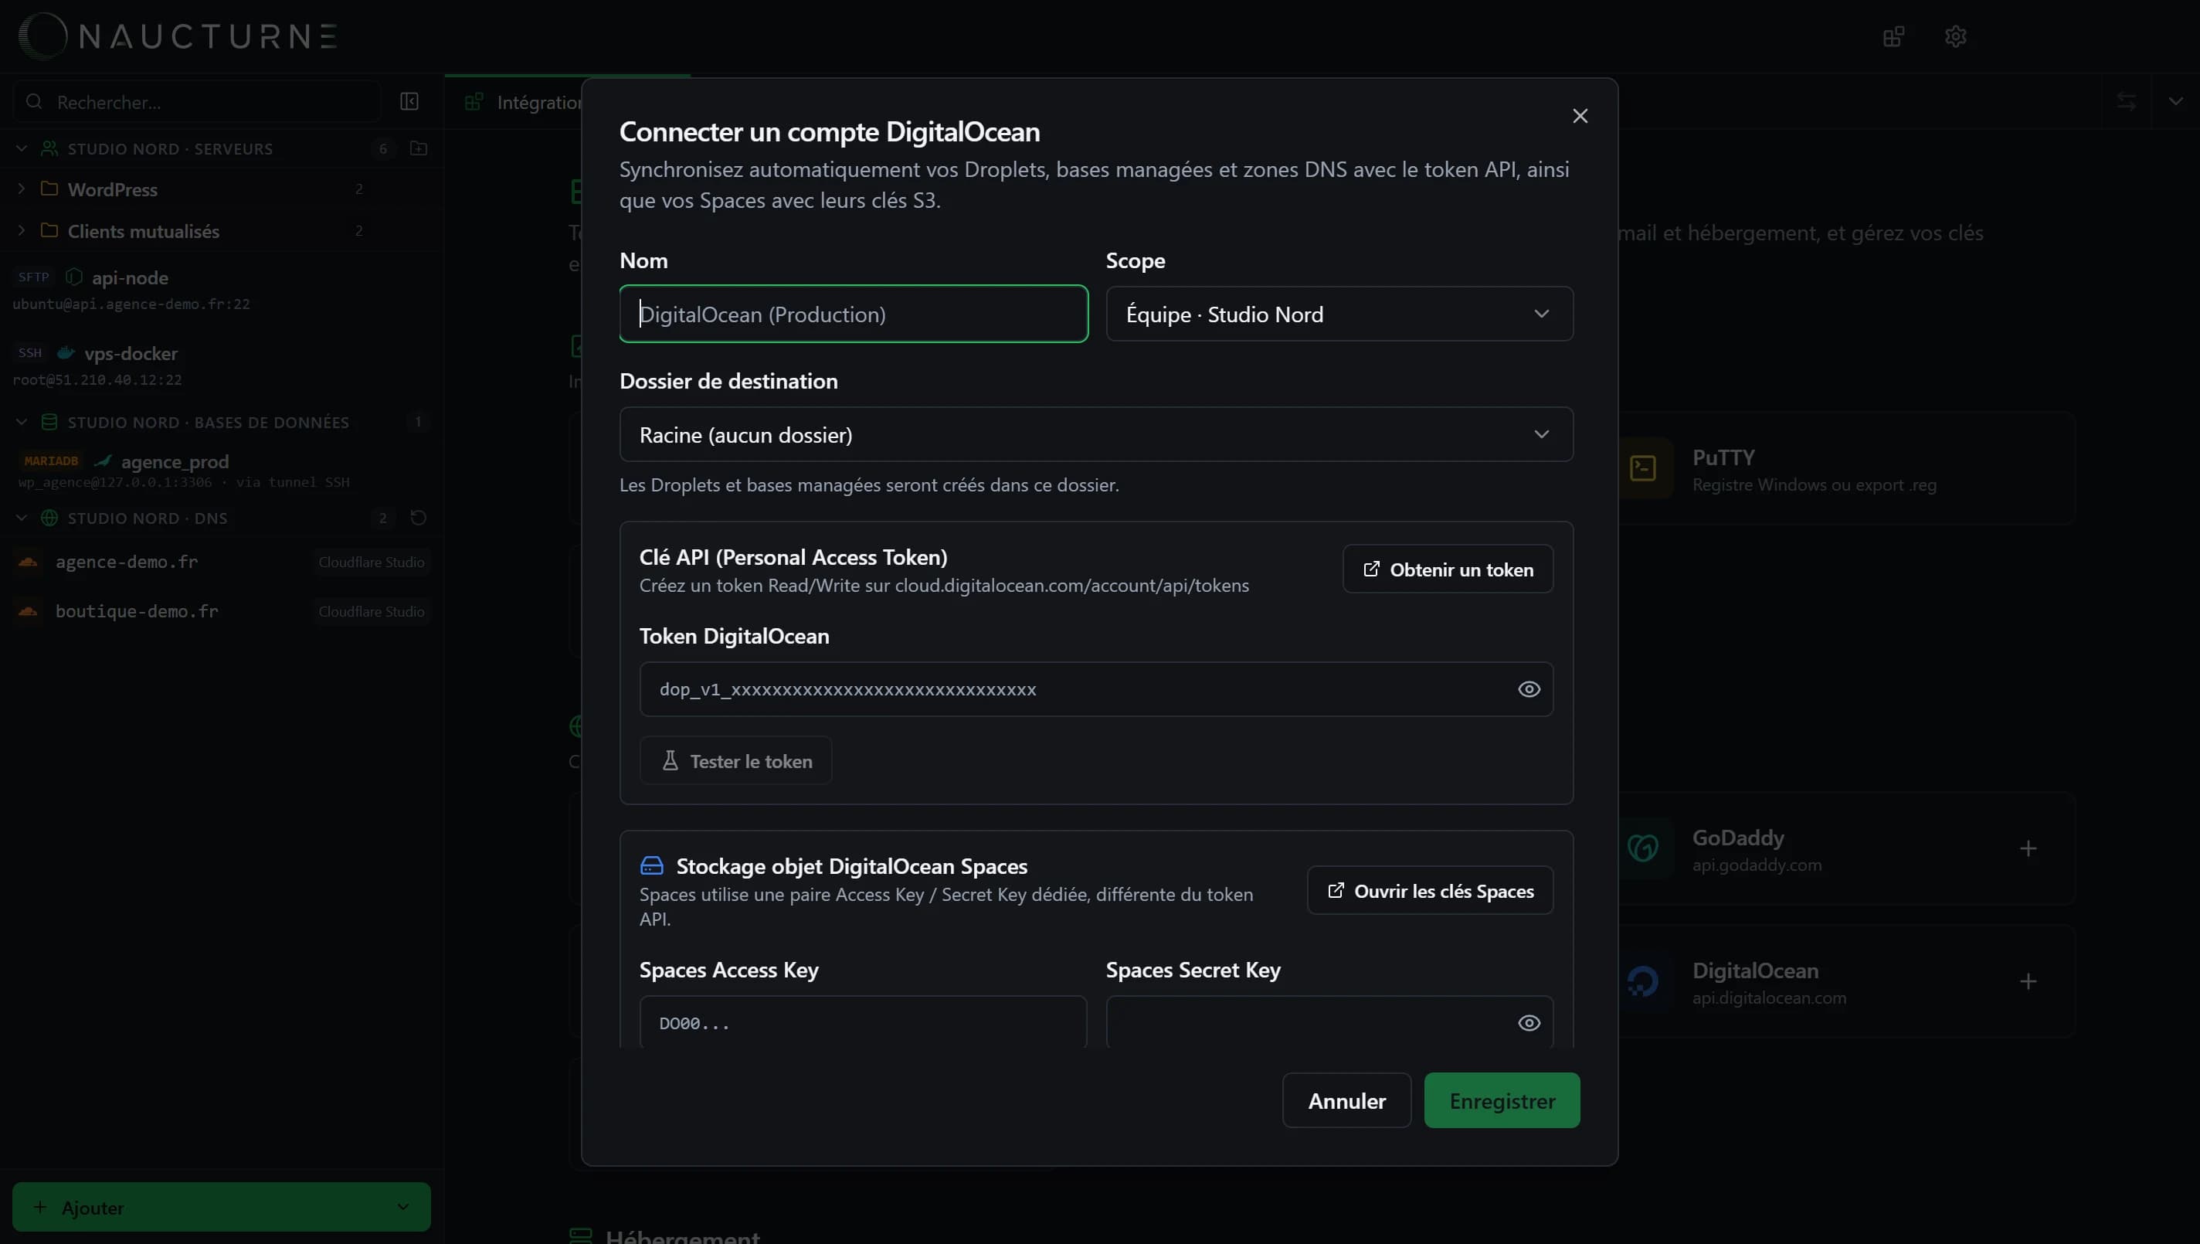The width and height of the screenshot is (2200, 1244).
Task: Collapse Studio Nord · DNS section
Action: click(x=22, y=517)
